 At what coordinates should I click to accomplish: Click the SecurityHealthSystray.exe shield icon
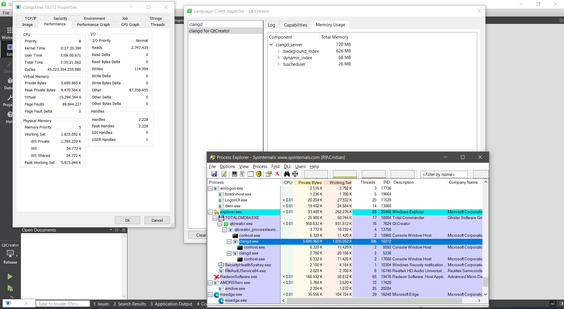pyautogui.click(x=221, y=265)
